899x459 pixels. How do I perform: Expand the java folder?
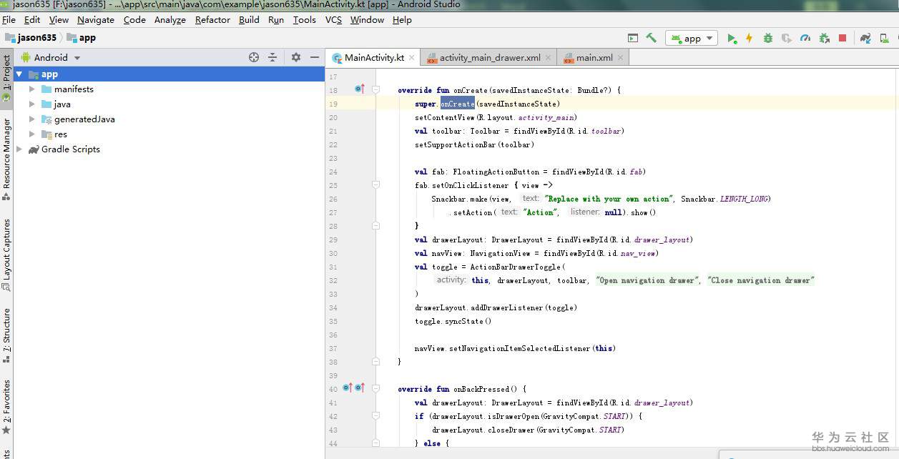coord(31,104)
